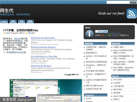Open the Run Windows on Your Mac ad
This screenshot has height=102, width=137.
44,56
